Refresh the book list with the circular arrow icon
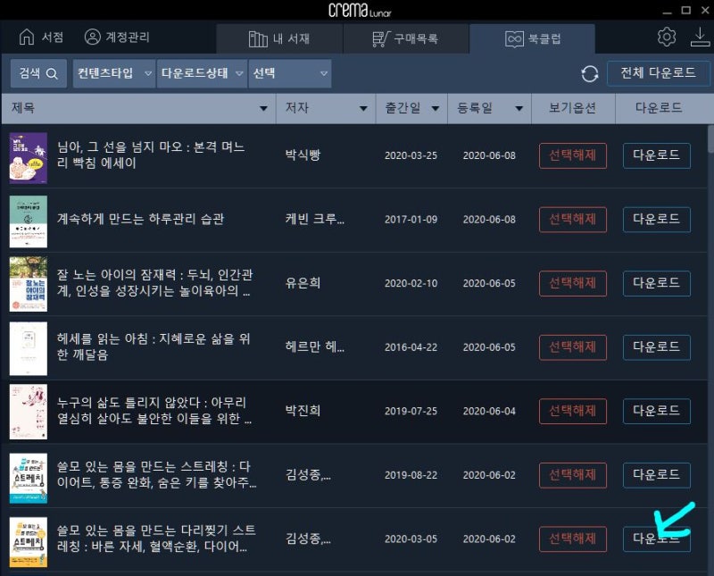The image size is (714, 576). coord(589,73)
